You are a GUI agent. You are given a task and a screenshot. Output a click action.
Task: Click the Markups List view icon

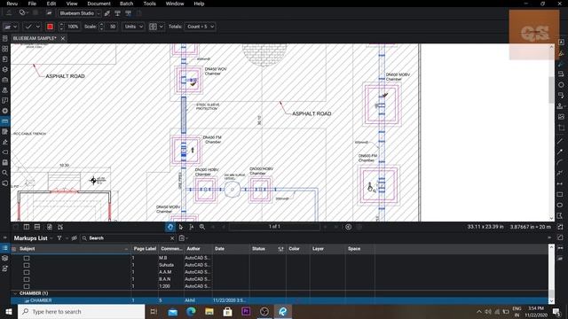(x=5, y=248)
